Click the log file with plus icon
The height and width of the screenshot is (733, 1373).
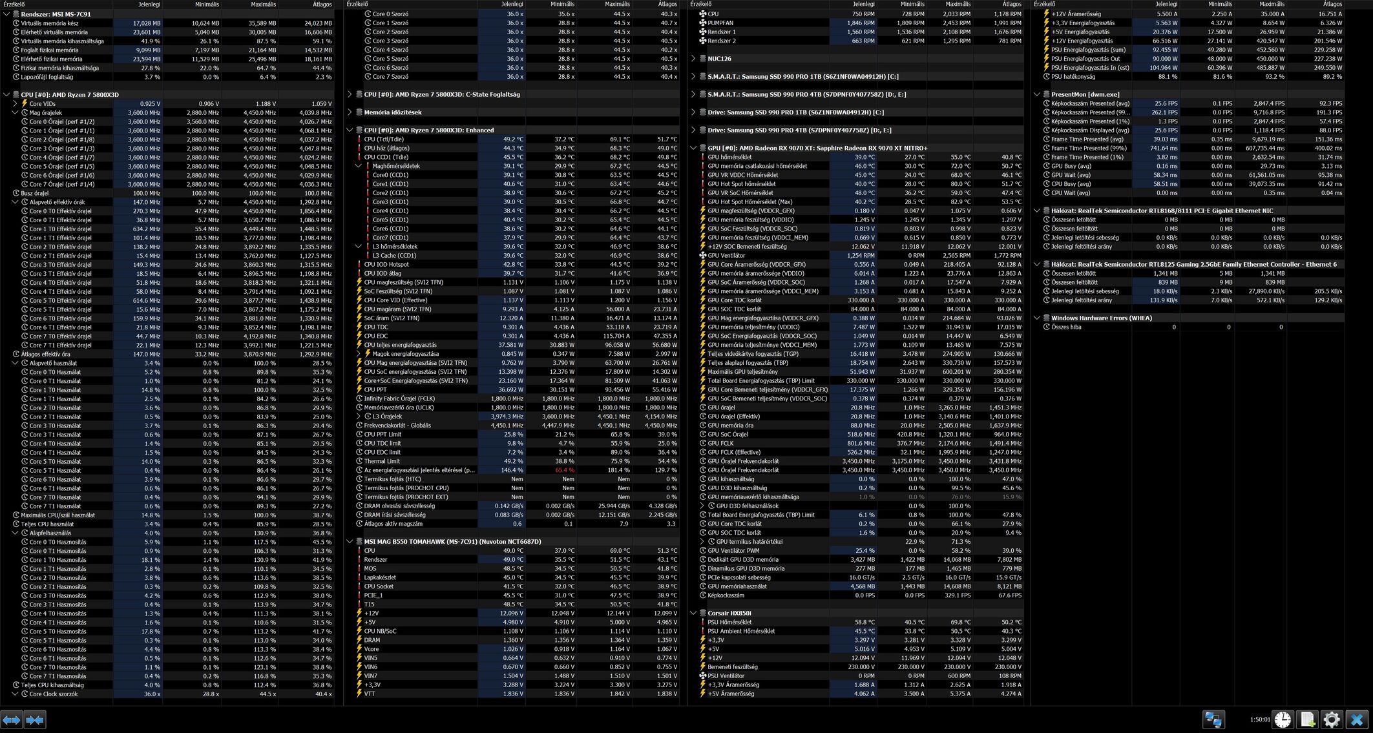pos(1307,719)
